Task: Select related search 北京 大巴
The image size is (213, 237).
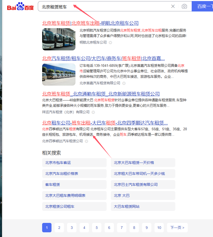Action: pyautogui.click(x=143, y=195)
